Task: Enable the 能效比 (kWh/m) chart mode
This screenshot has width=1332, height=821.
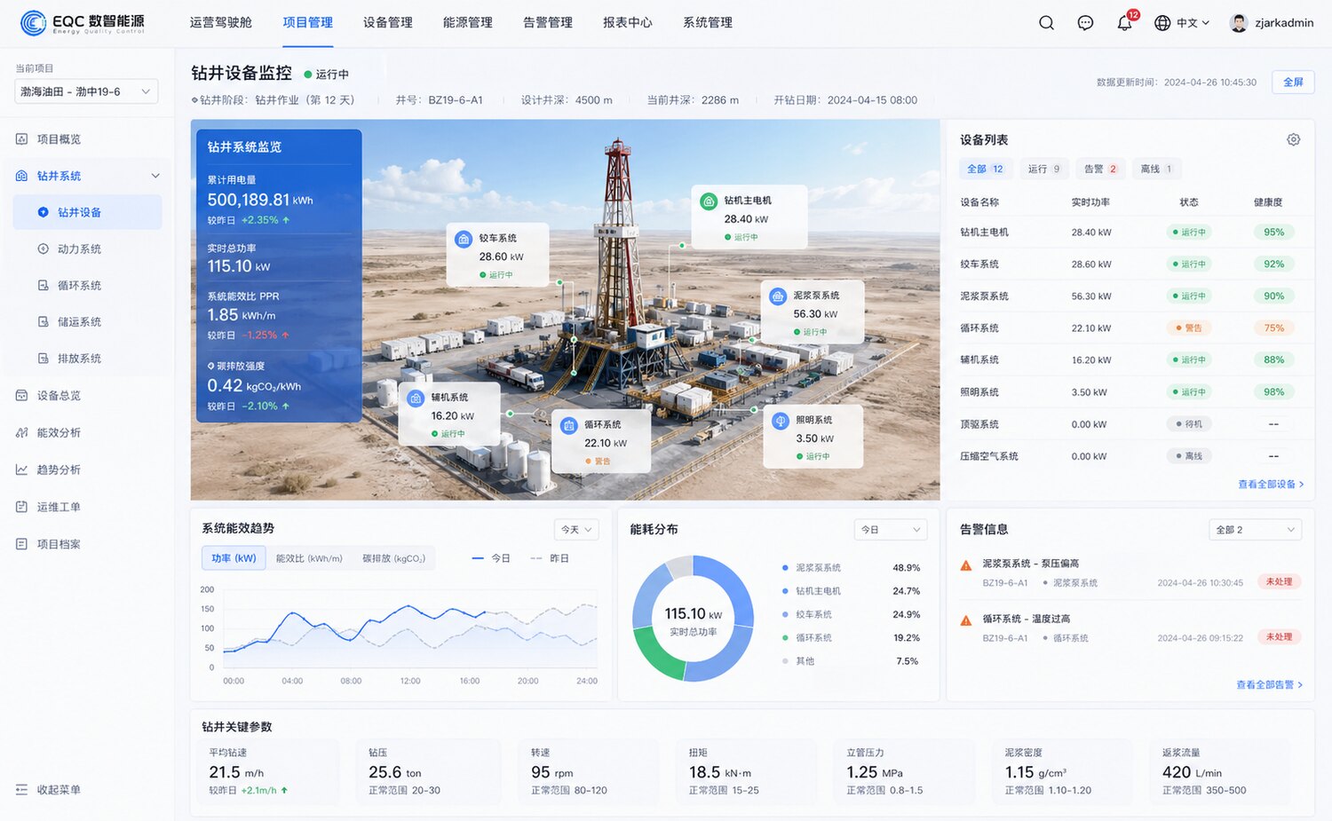Action: click(311, 557)
